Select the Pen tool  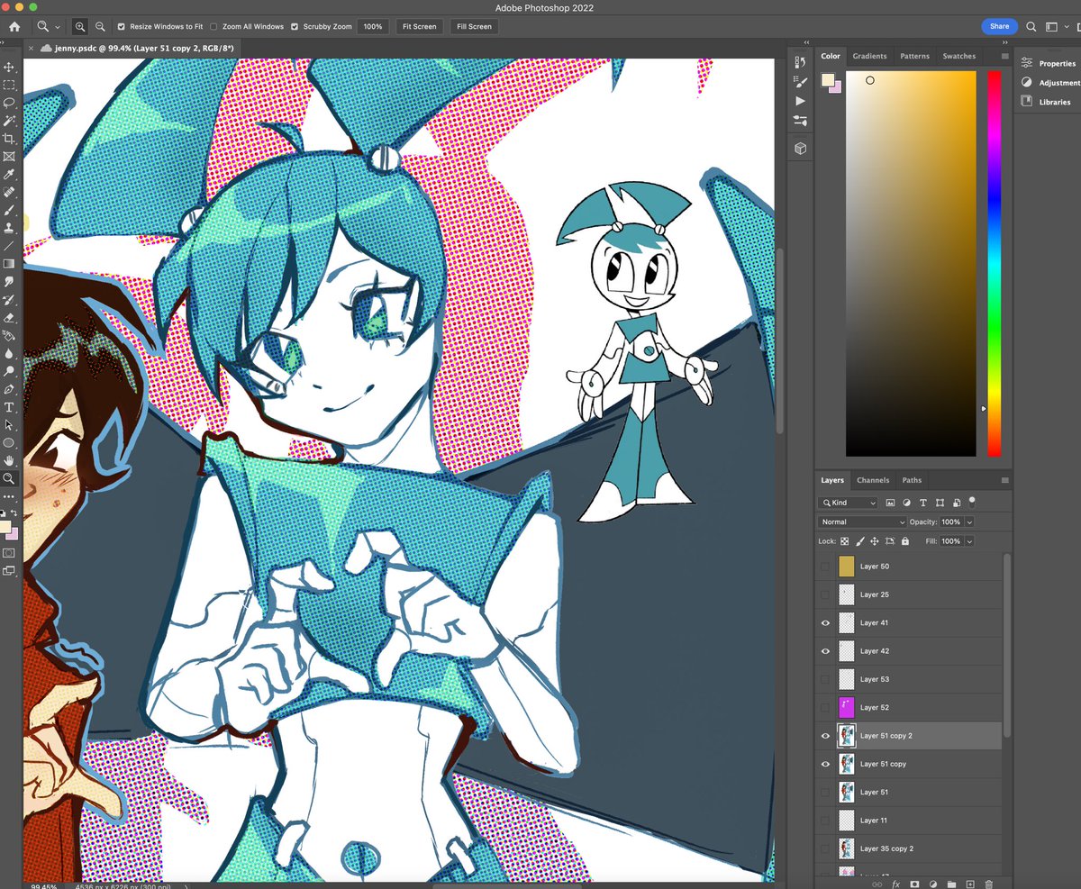[x=9, y=389]
